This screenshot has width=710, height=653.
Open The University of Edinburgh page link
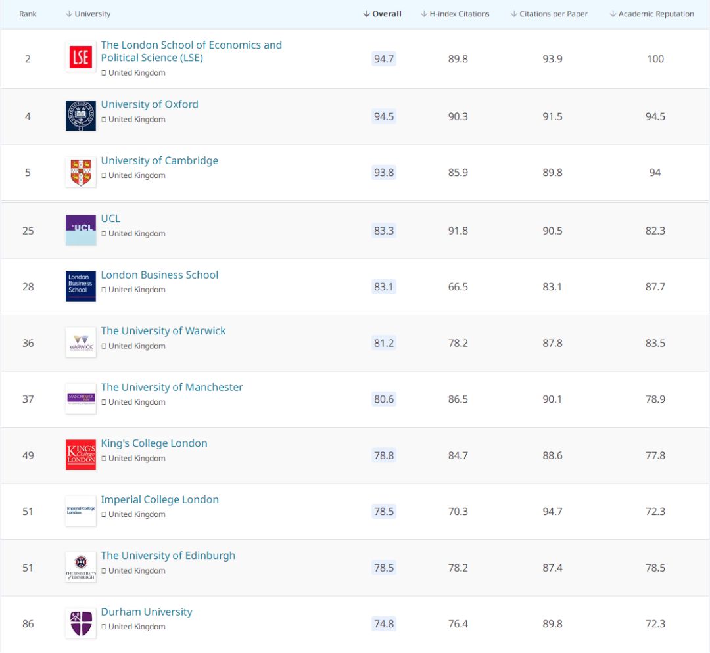click(168, 555)
